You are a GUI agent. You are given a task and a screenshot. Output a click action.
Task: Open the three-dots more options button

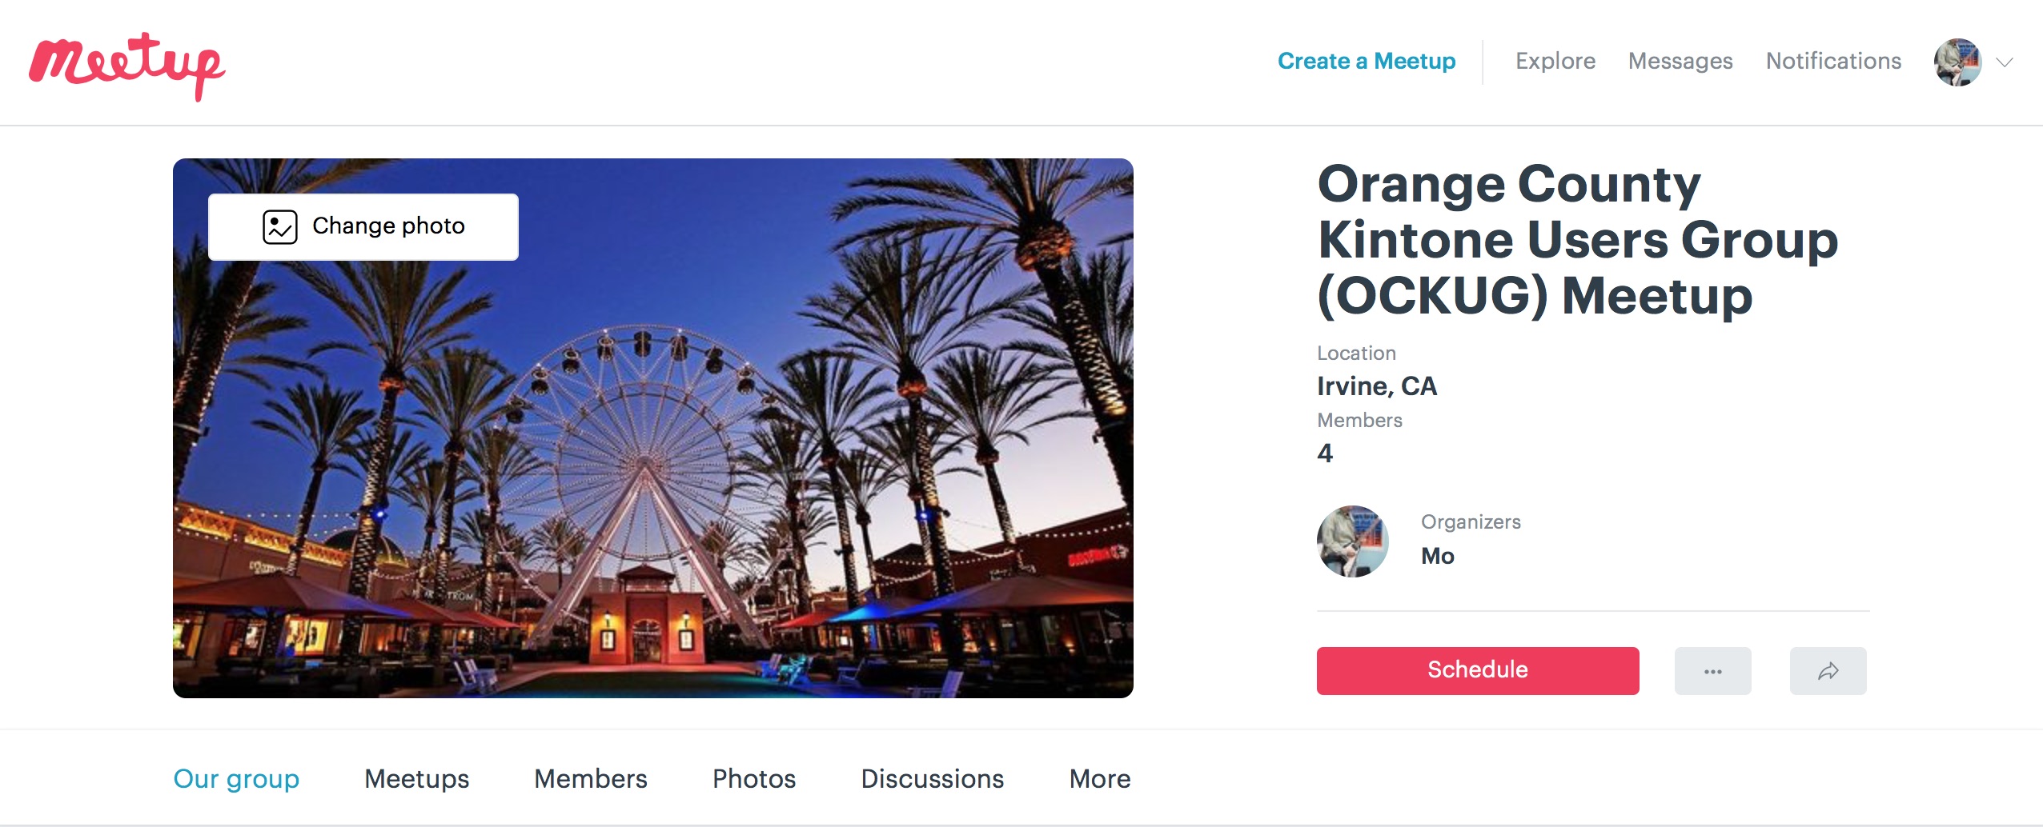click(x=1712, y=671)
